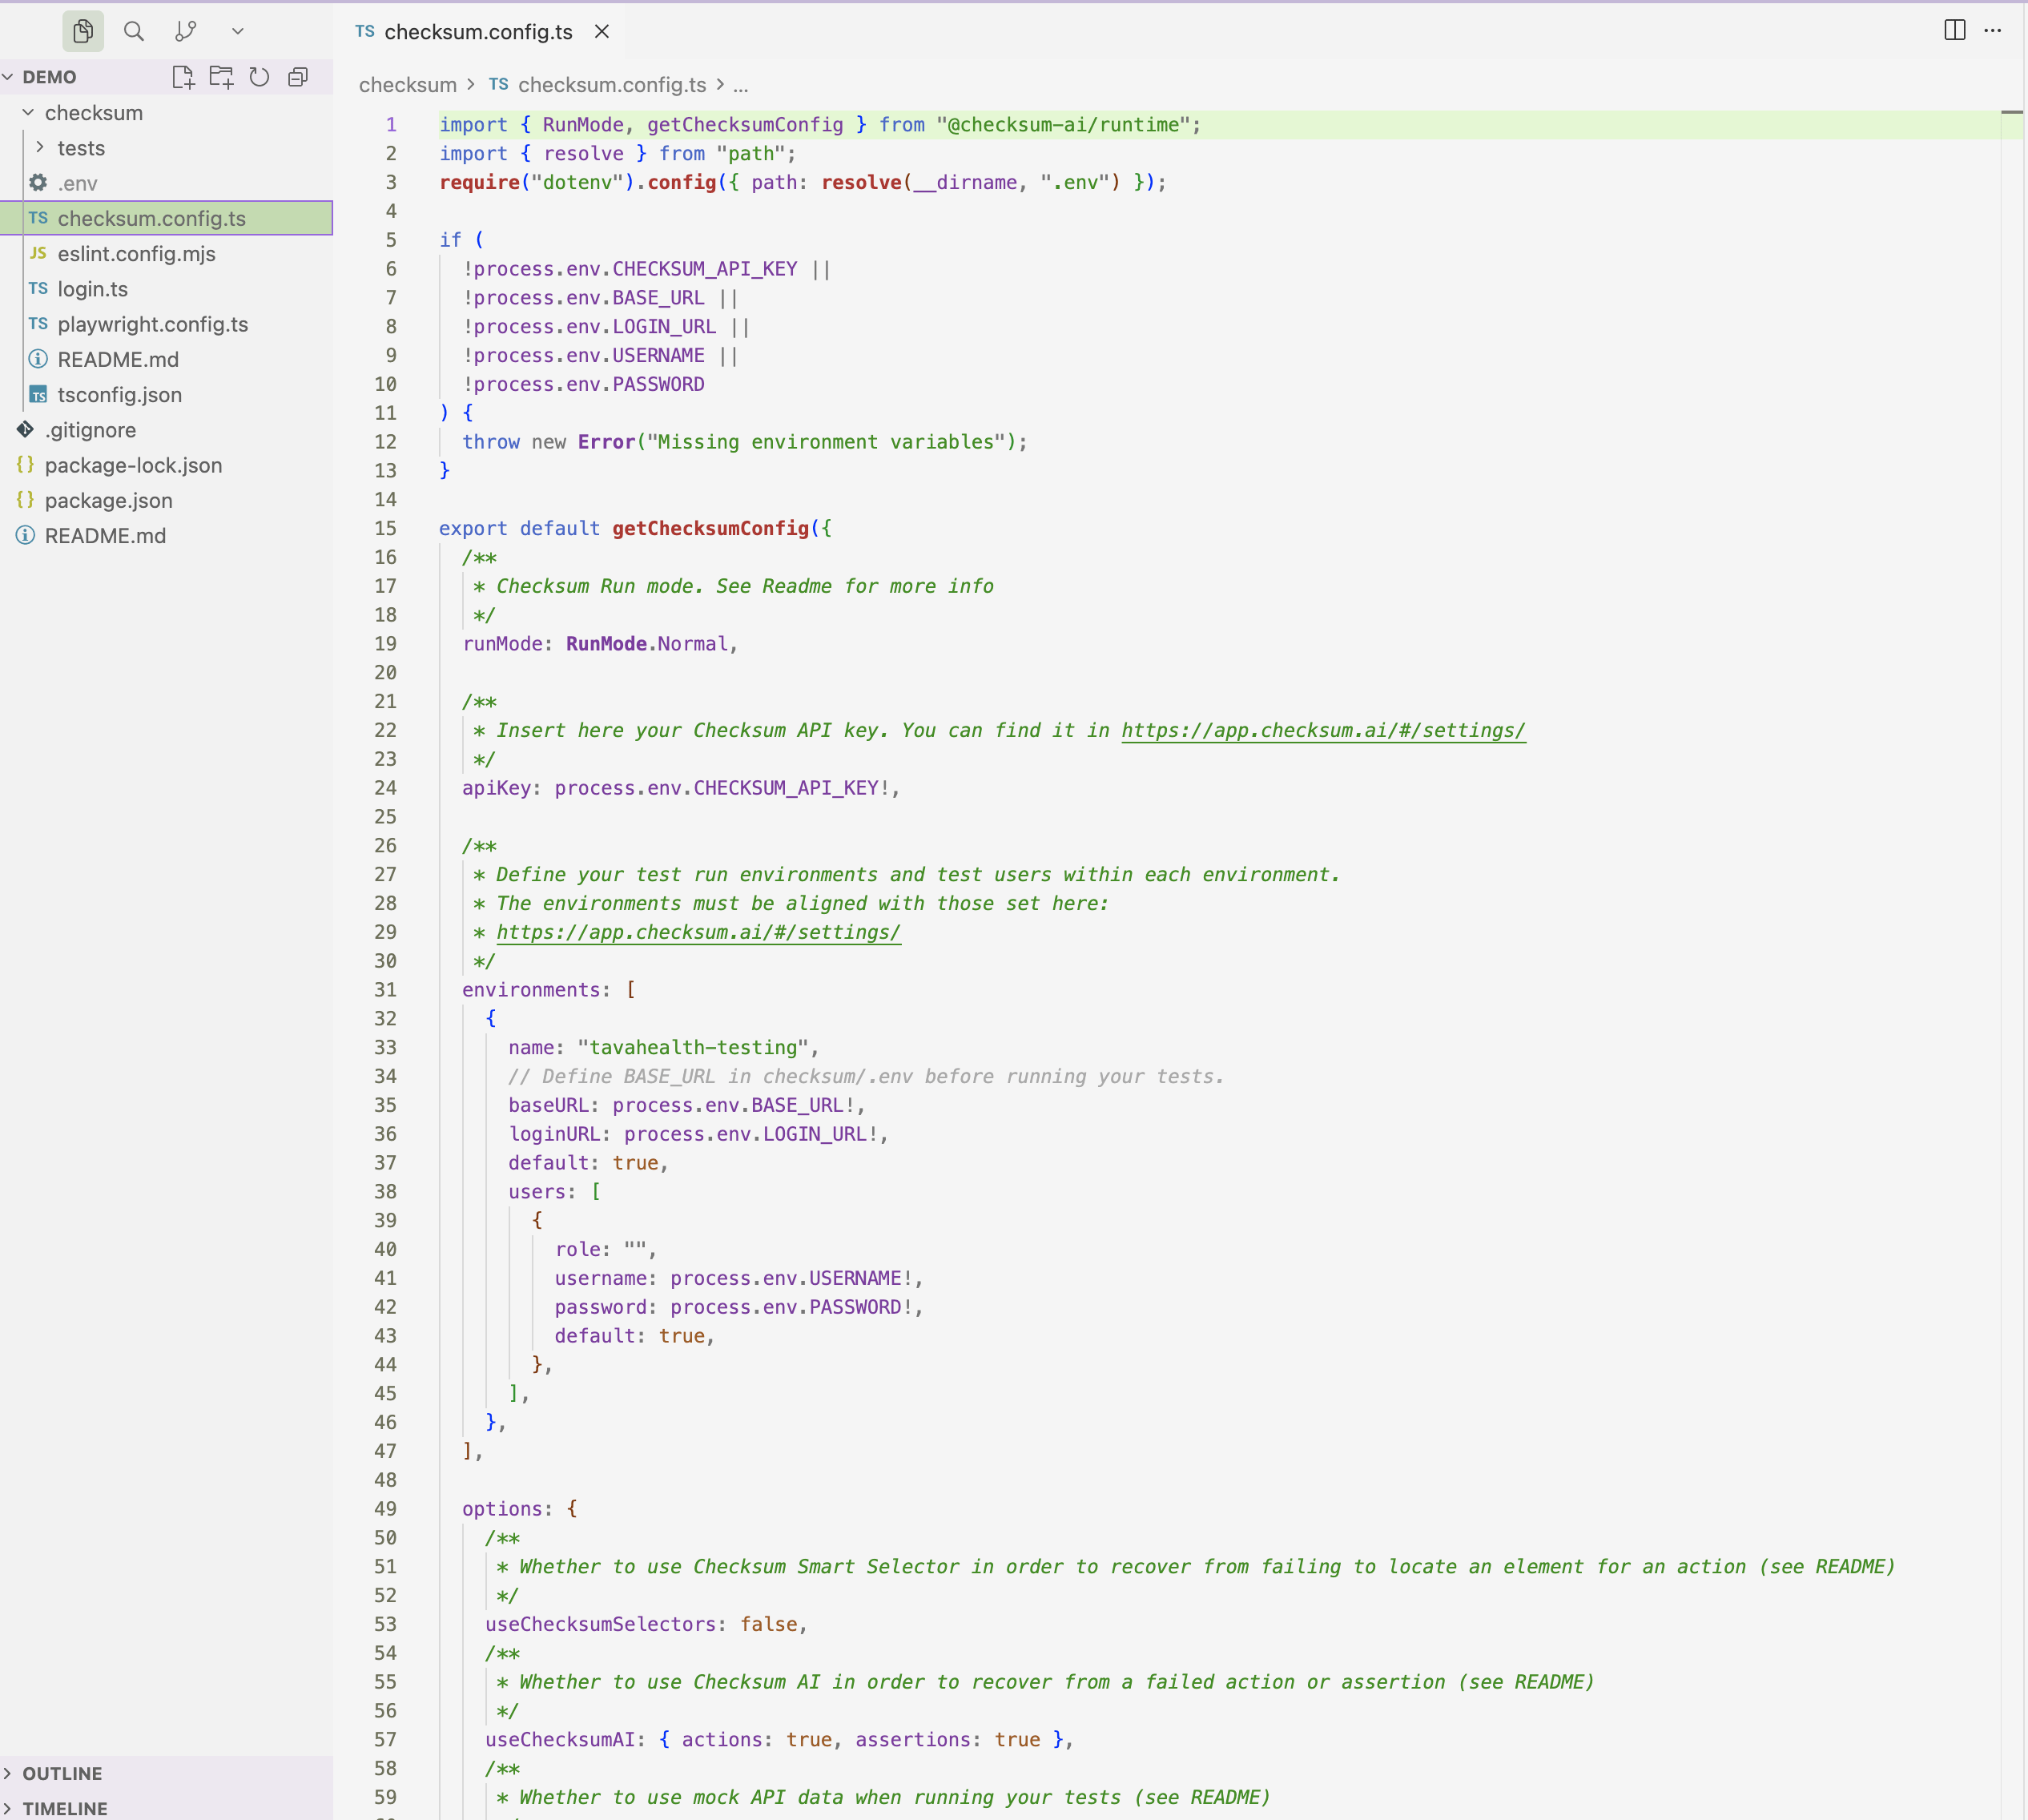
Task: Click the New Folder icon
Action: pos(221,77)
